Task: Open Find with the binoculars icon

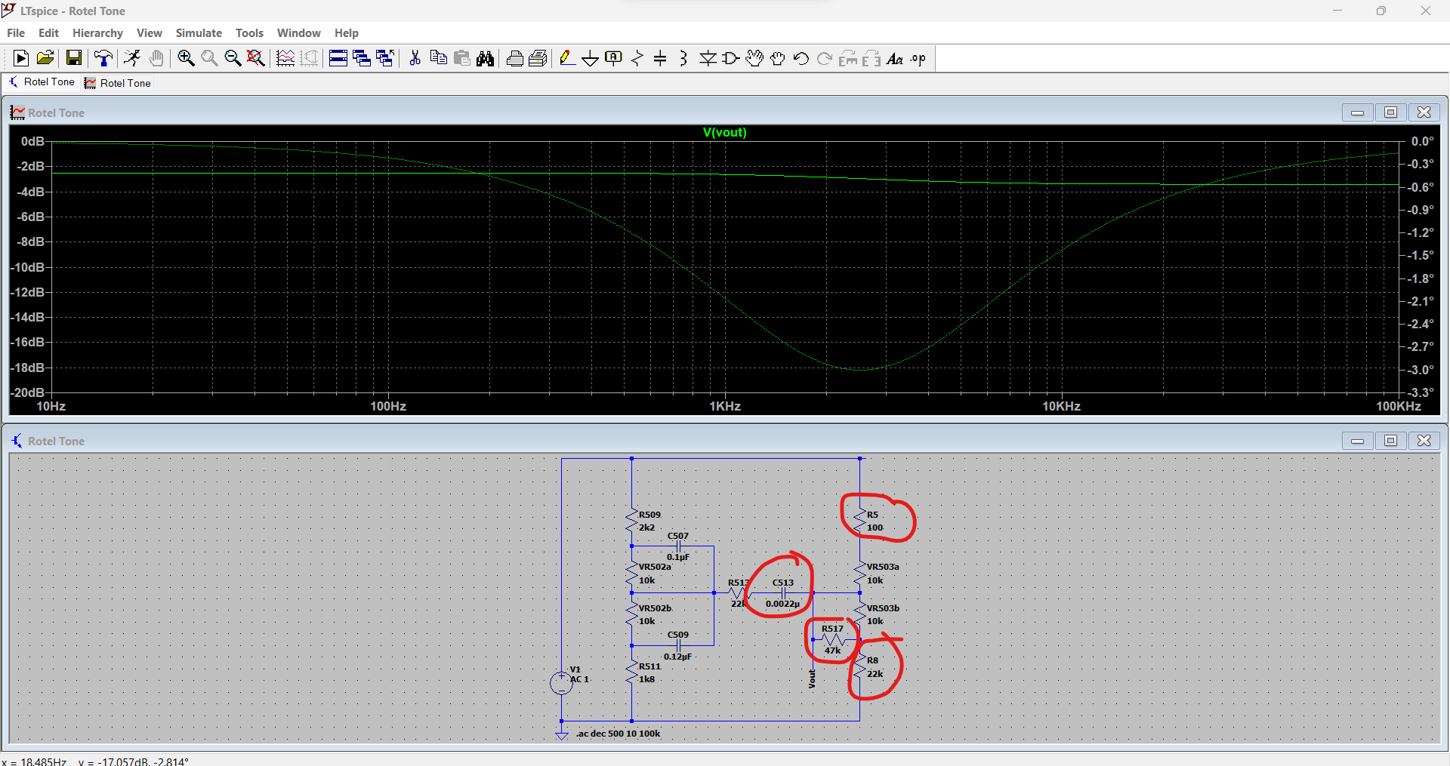Action: point(486,58)
